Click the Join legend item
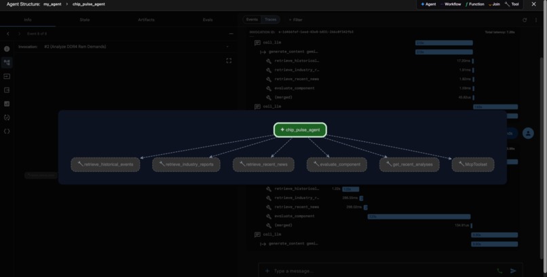This screenshot has height=277, width=547. pyautogui.click(x=494, y=4)
